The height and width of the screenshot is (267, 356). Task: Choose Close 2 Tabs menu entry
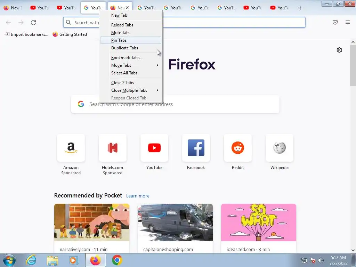[x=131, y=83]
